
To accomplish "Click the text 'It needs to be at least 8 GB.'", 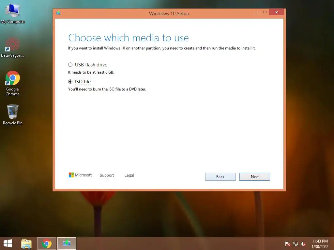I will 91,72.
